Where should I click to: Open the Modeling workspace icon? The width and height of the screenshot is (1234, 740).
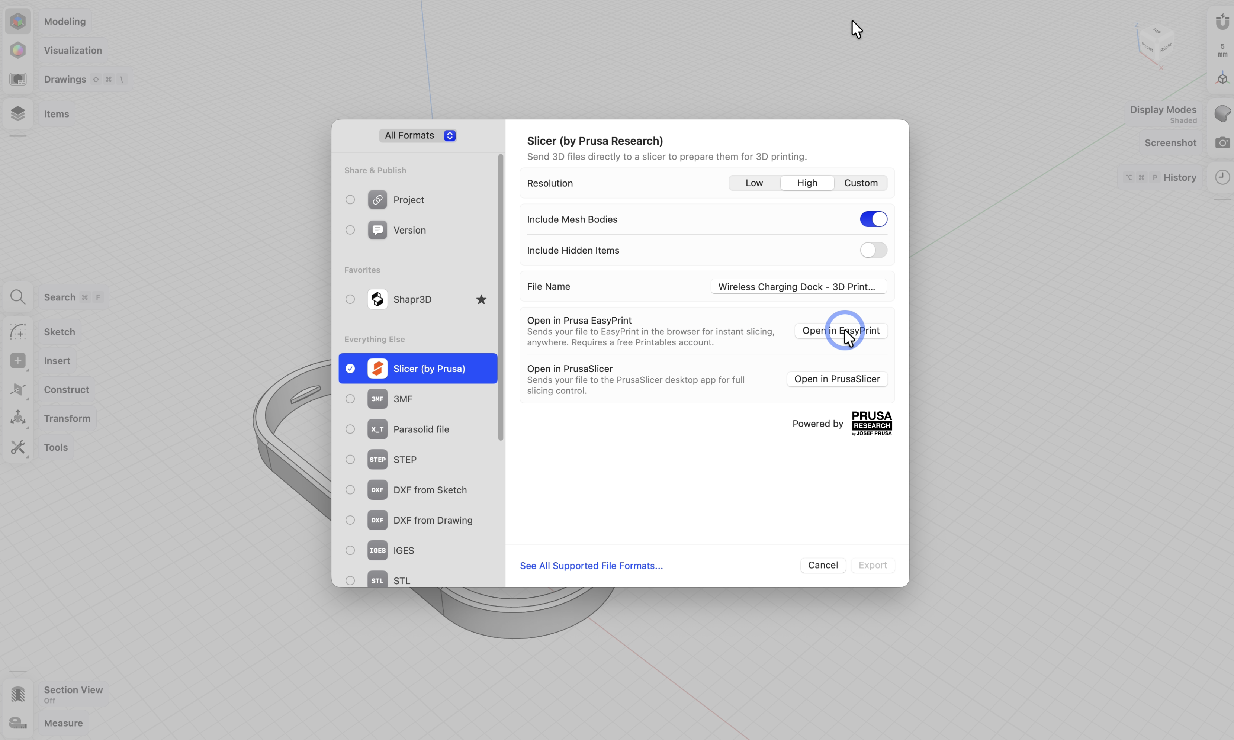pyautogui.click(x=18, y=22)
